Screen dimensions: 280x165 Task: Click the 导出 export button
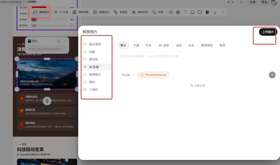[x=264, y=2]
